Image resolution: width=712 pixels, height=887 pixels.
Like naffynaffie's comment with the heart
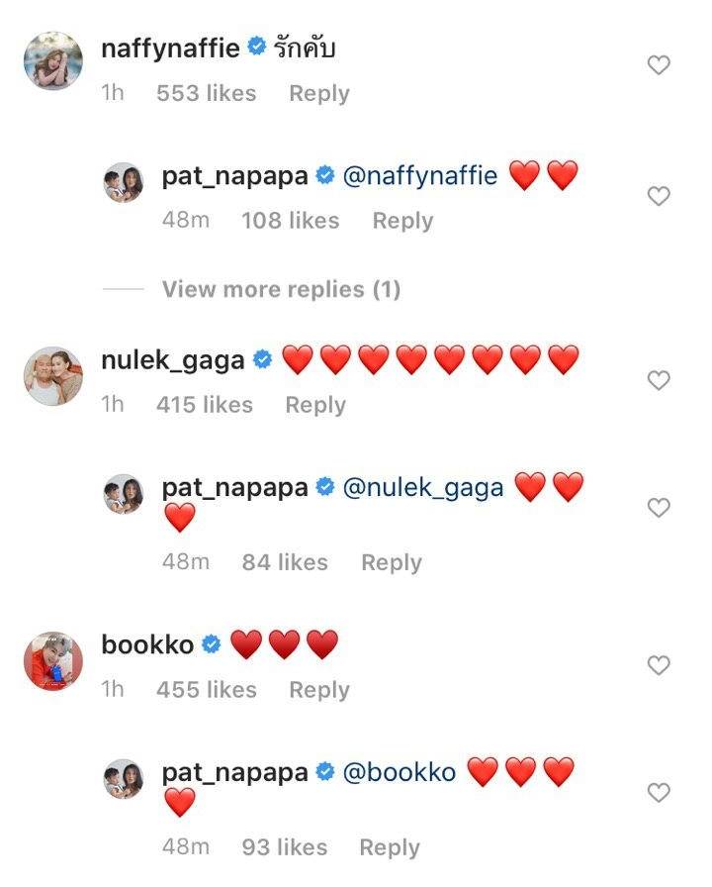[x=658, y=65]
